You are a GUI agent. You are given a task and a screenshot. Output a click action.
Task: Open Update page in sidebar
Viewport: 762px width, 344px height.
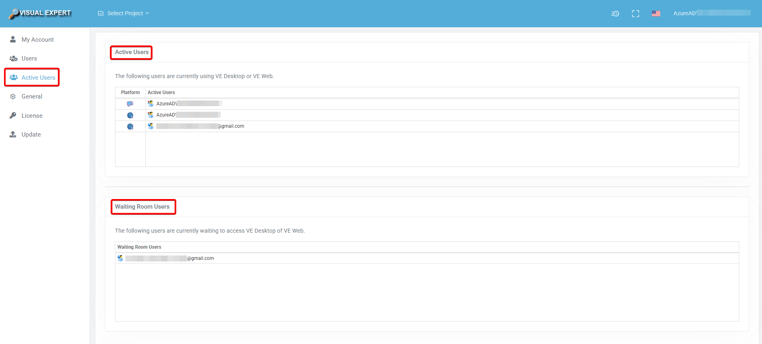point(31,135)
